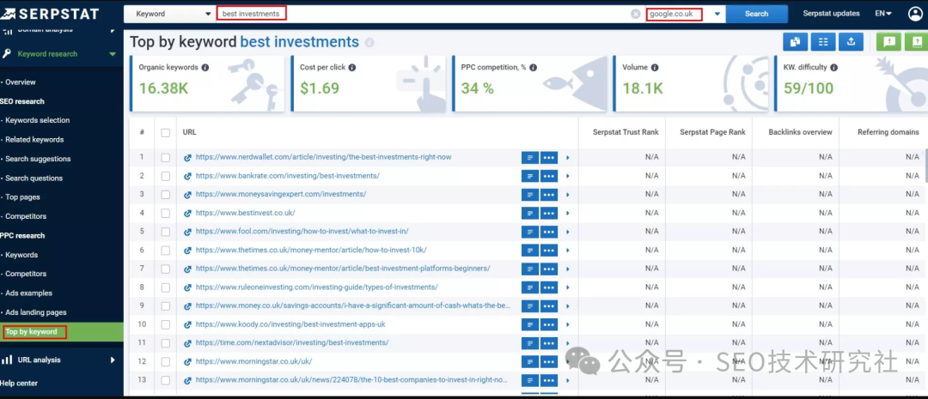This screenshot has width=928, height=399.
Task: Click the export upload icon button
Action: 851,42
